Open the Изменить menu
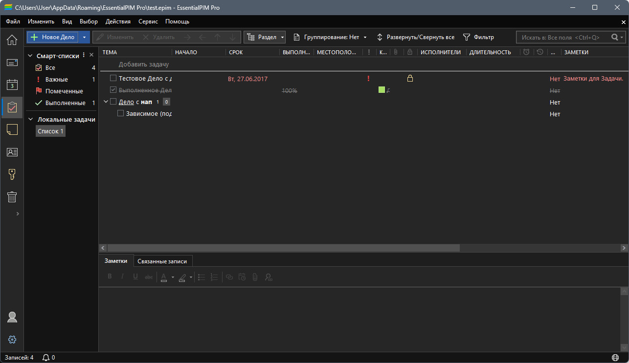Screen dimensions: 629x363 point(41,21)
